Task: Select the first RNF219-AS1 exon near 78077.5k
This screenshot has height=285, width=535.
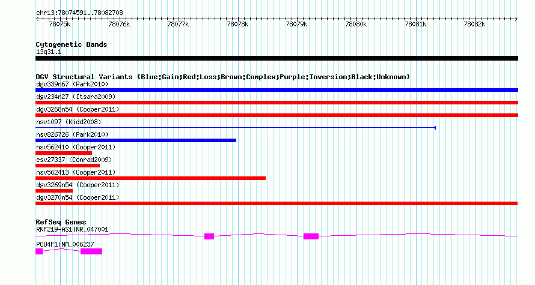Action: [x=209, y=236]
